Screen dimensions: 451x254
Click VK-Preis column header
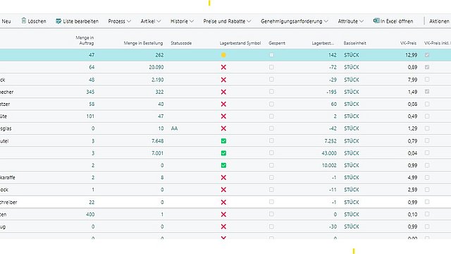coord(409,43)
